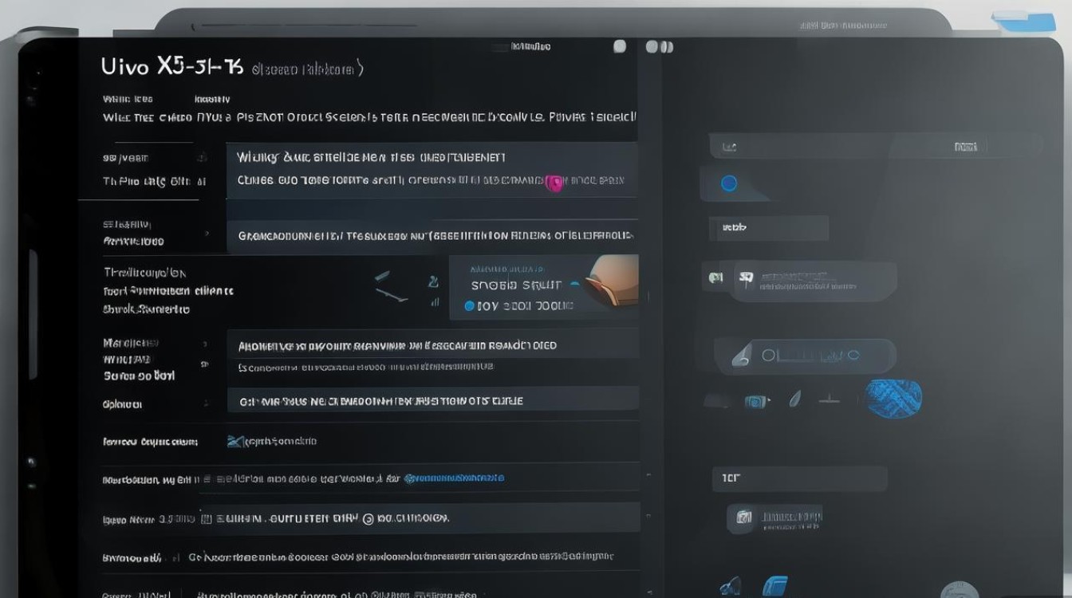The height and width of the screenshot is (598, 1072).
Task: Open the blue hyperlink text in lower rows
Action: (x=454, y=478)
